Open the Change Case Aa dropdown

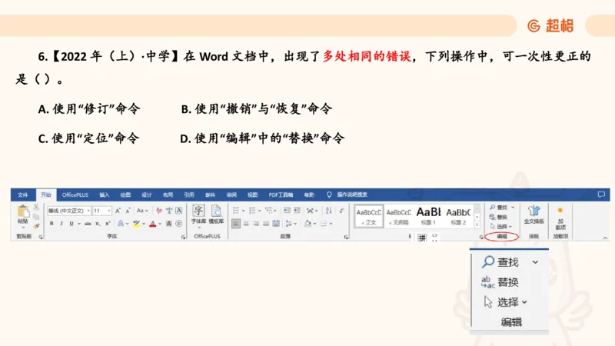point(142,211)
